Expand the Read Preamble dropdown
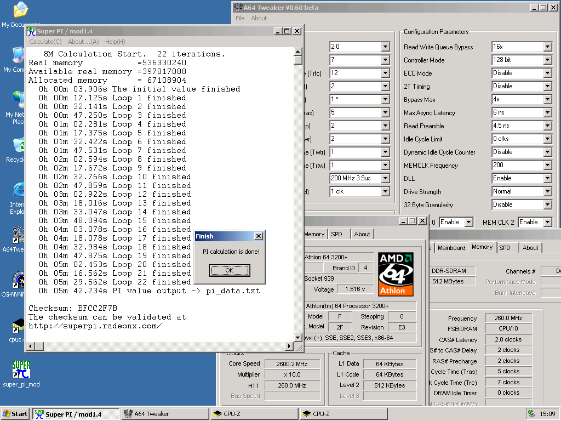The width and height of the screenshot is (561, 421). 547,126
